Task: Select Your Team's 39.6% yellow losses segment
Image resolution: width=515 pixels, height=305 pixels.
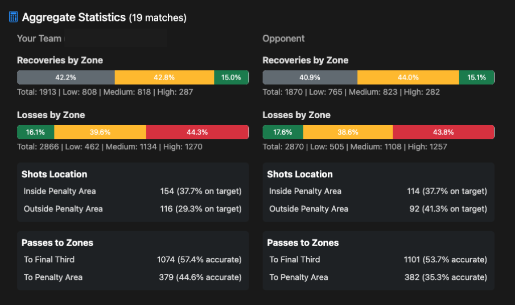Action: click(100, 132)
